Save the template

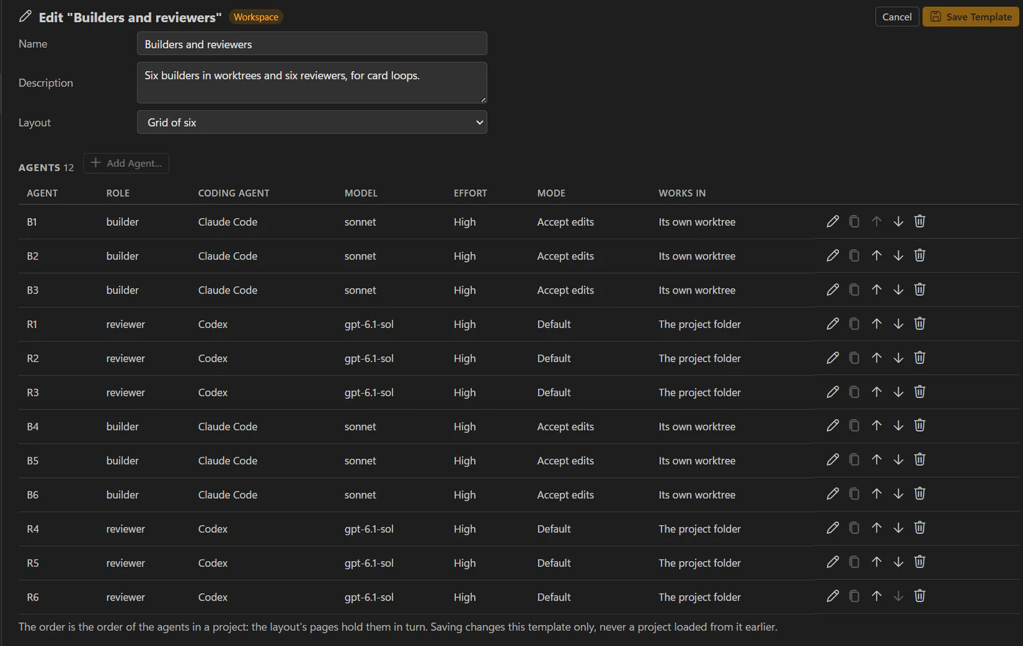click(971, 17)
